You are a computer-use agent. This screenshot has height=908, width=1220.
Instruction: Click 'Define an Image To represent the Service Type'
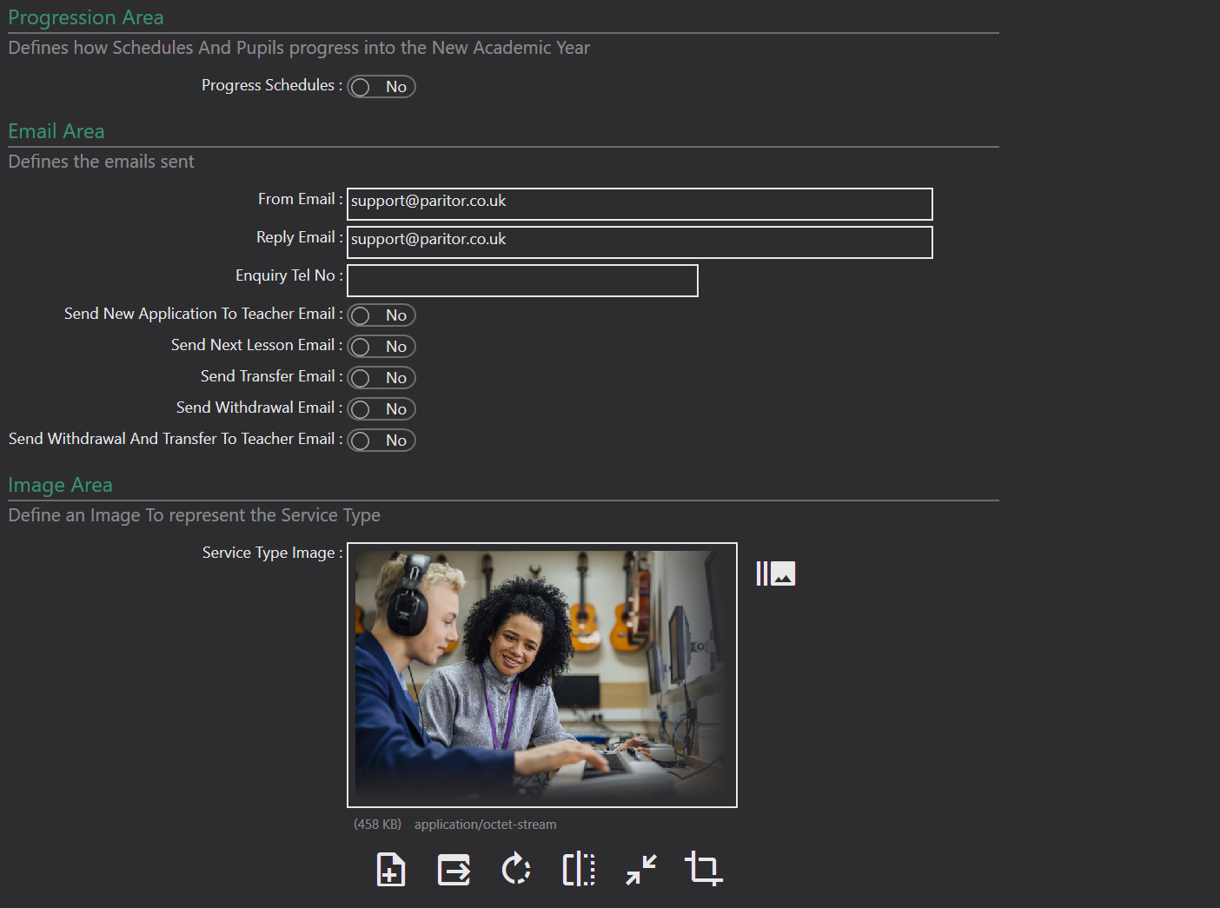point(194,515)
